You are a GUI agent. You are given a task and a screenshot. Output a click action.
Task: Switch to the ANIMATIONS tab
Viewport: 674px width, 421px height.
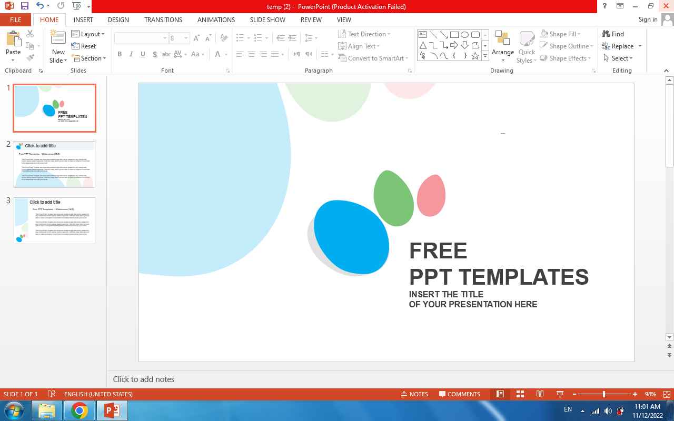click(x=216, y=19)
